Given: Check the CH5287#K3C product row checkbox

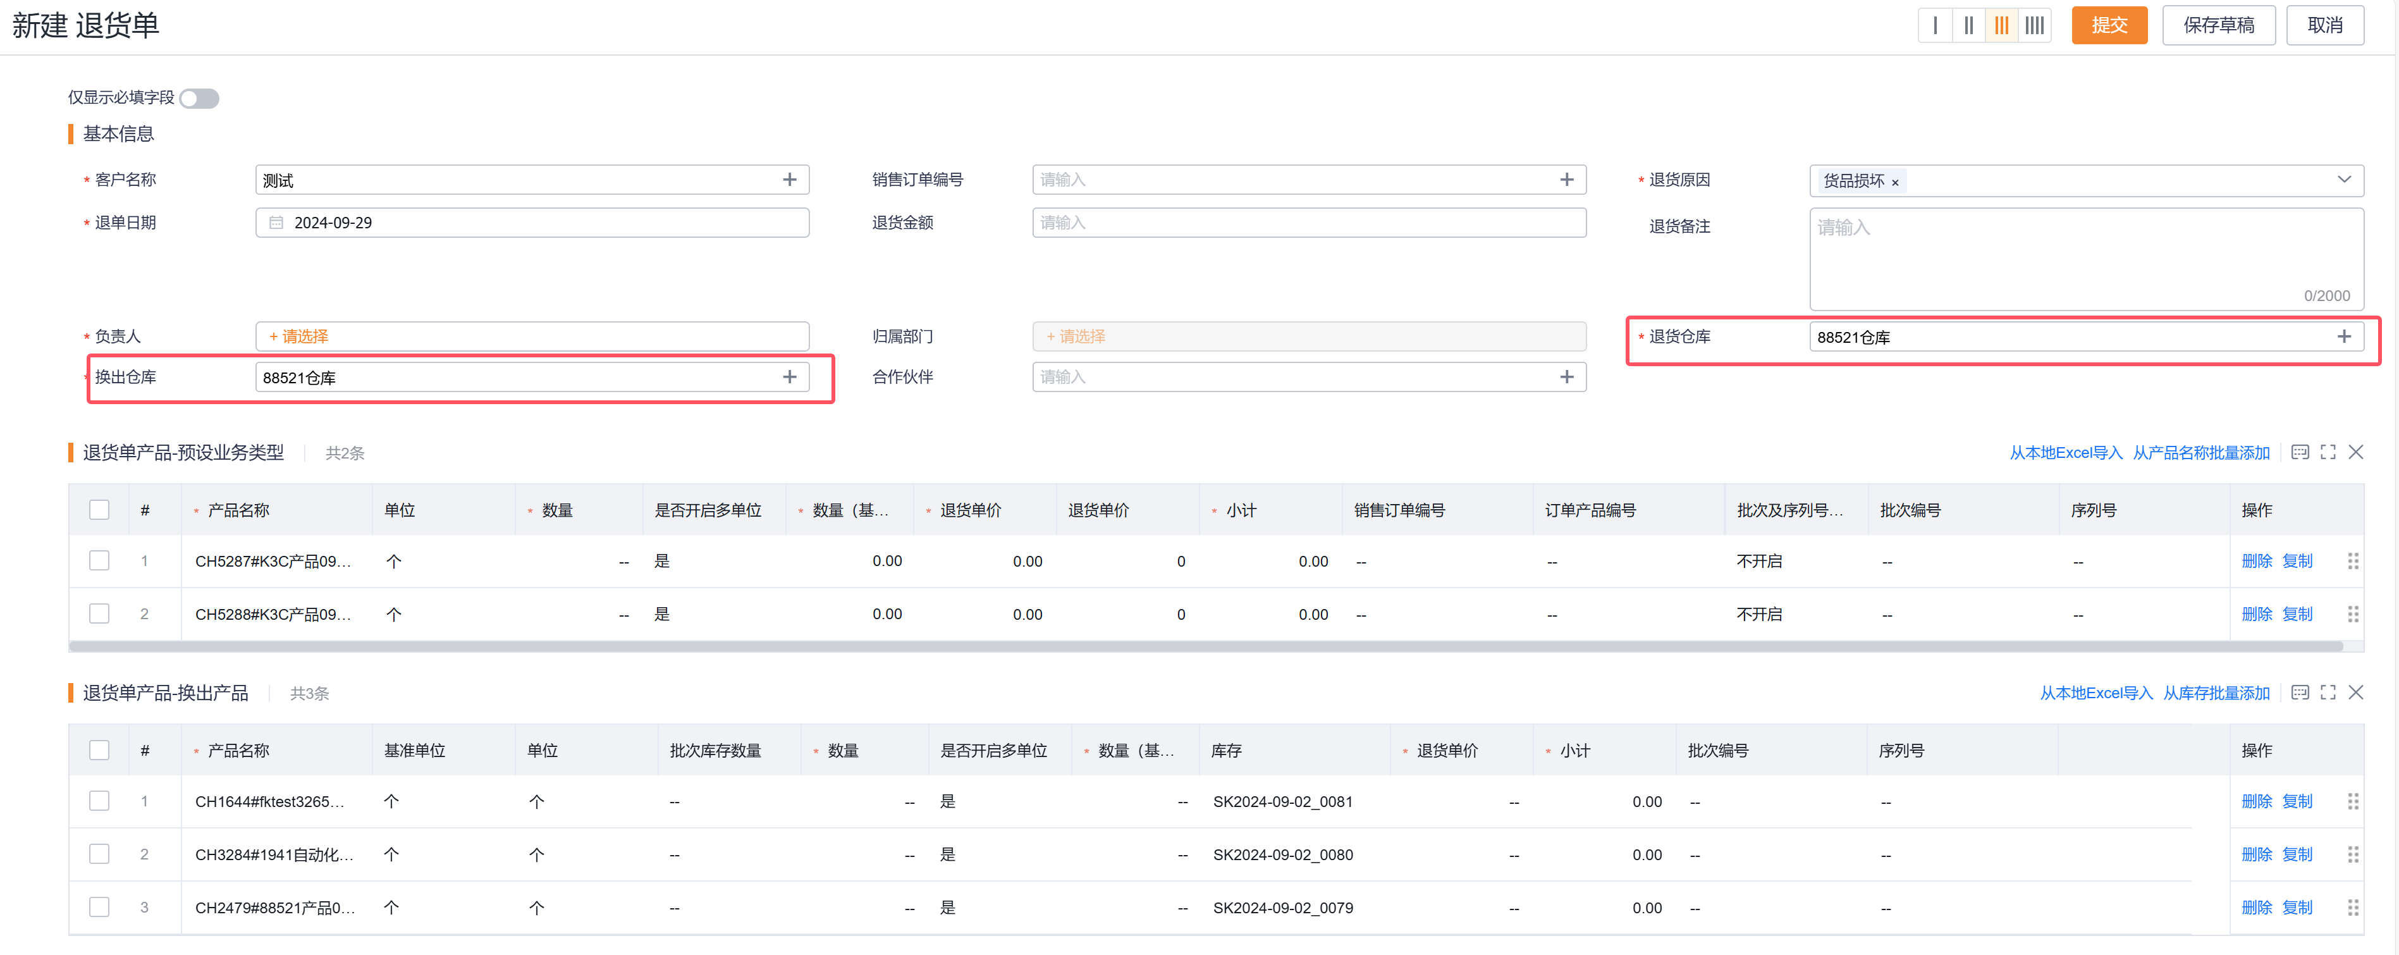Looking at the screenshot, I should [x=99, y=561].
